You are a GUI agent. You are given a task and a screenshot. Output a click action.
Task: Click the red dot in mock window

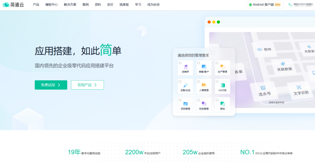click(209, 22)
